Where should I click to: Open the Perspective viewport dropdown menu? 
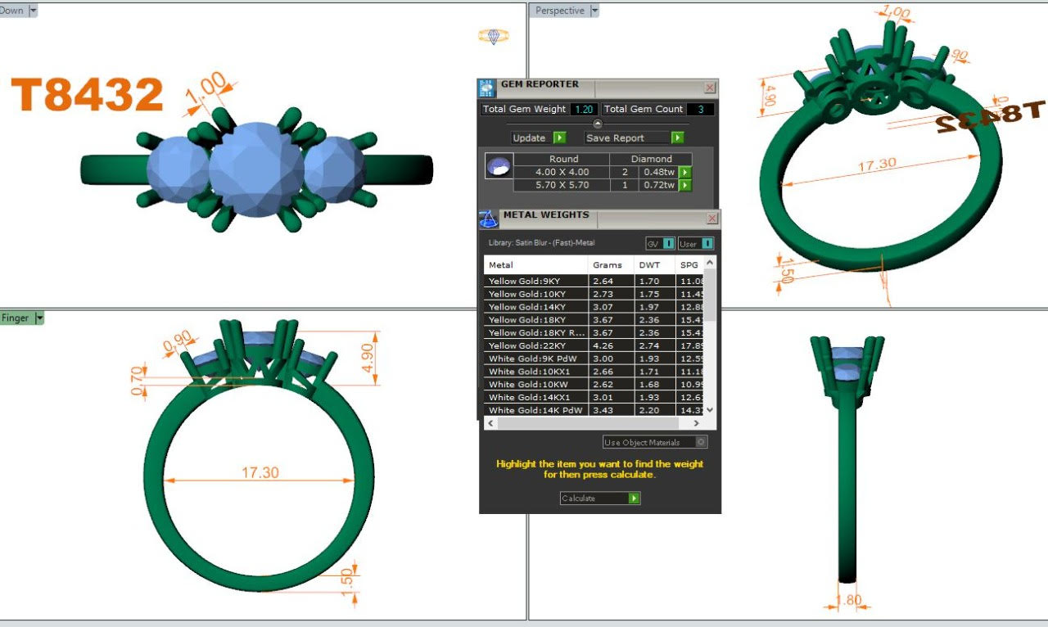[x=594, y=11]
